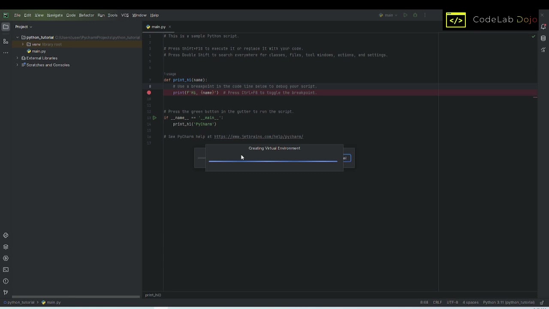Open Python Console tool window
This screenshot has width=549, height=309.
[6, 235]
